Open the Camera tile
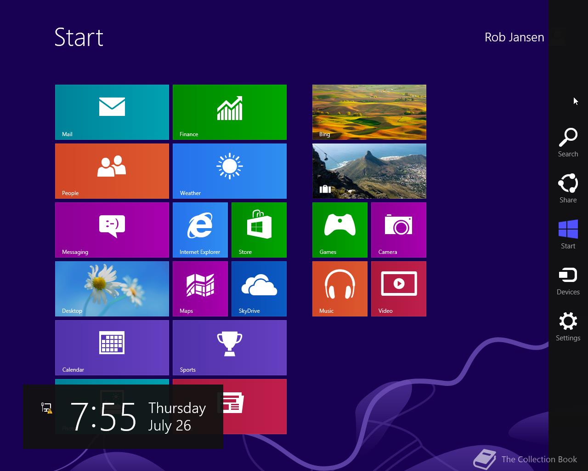This screenshot has height=471, width=588. [x=399, y=230]
